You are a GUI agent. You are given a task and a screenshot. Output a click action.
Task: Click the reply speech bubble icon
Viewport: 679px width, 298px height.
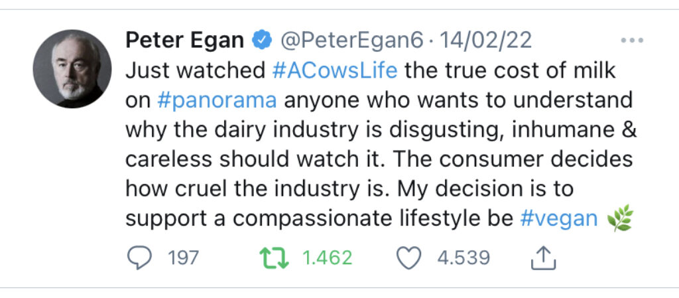pyautogui.click(x=139, y=258)
